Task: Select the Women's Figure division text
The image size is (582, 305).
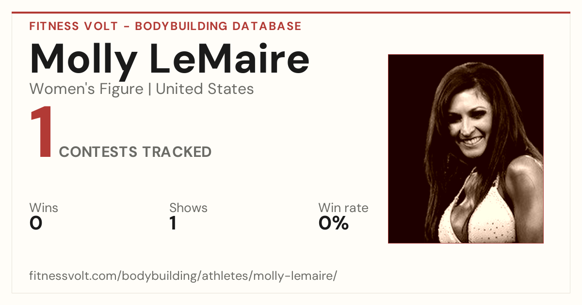Action: pos(86,89)
